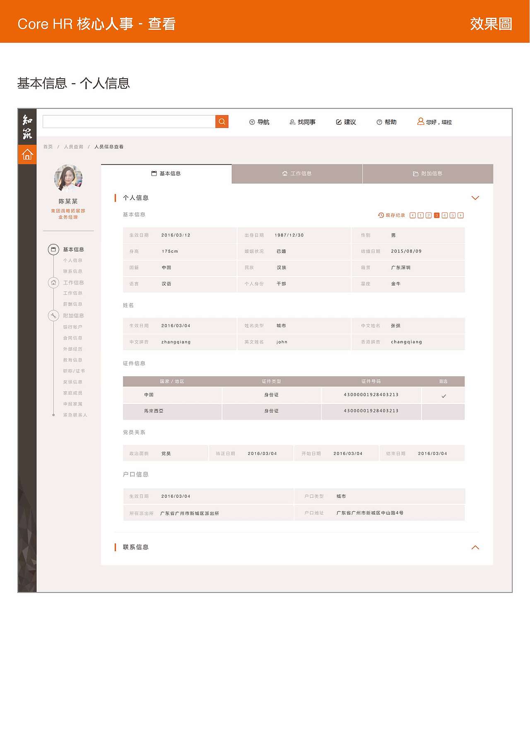Click the 广东省广州市新城区派出所 value
The height and width of the screenshot is (750, 530).
pos(190,513)
